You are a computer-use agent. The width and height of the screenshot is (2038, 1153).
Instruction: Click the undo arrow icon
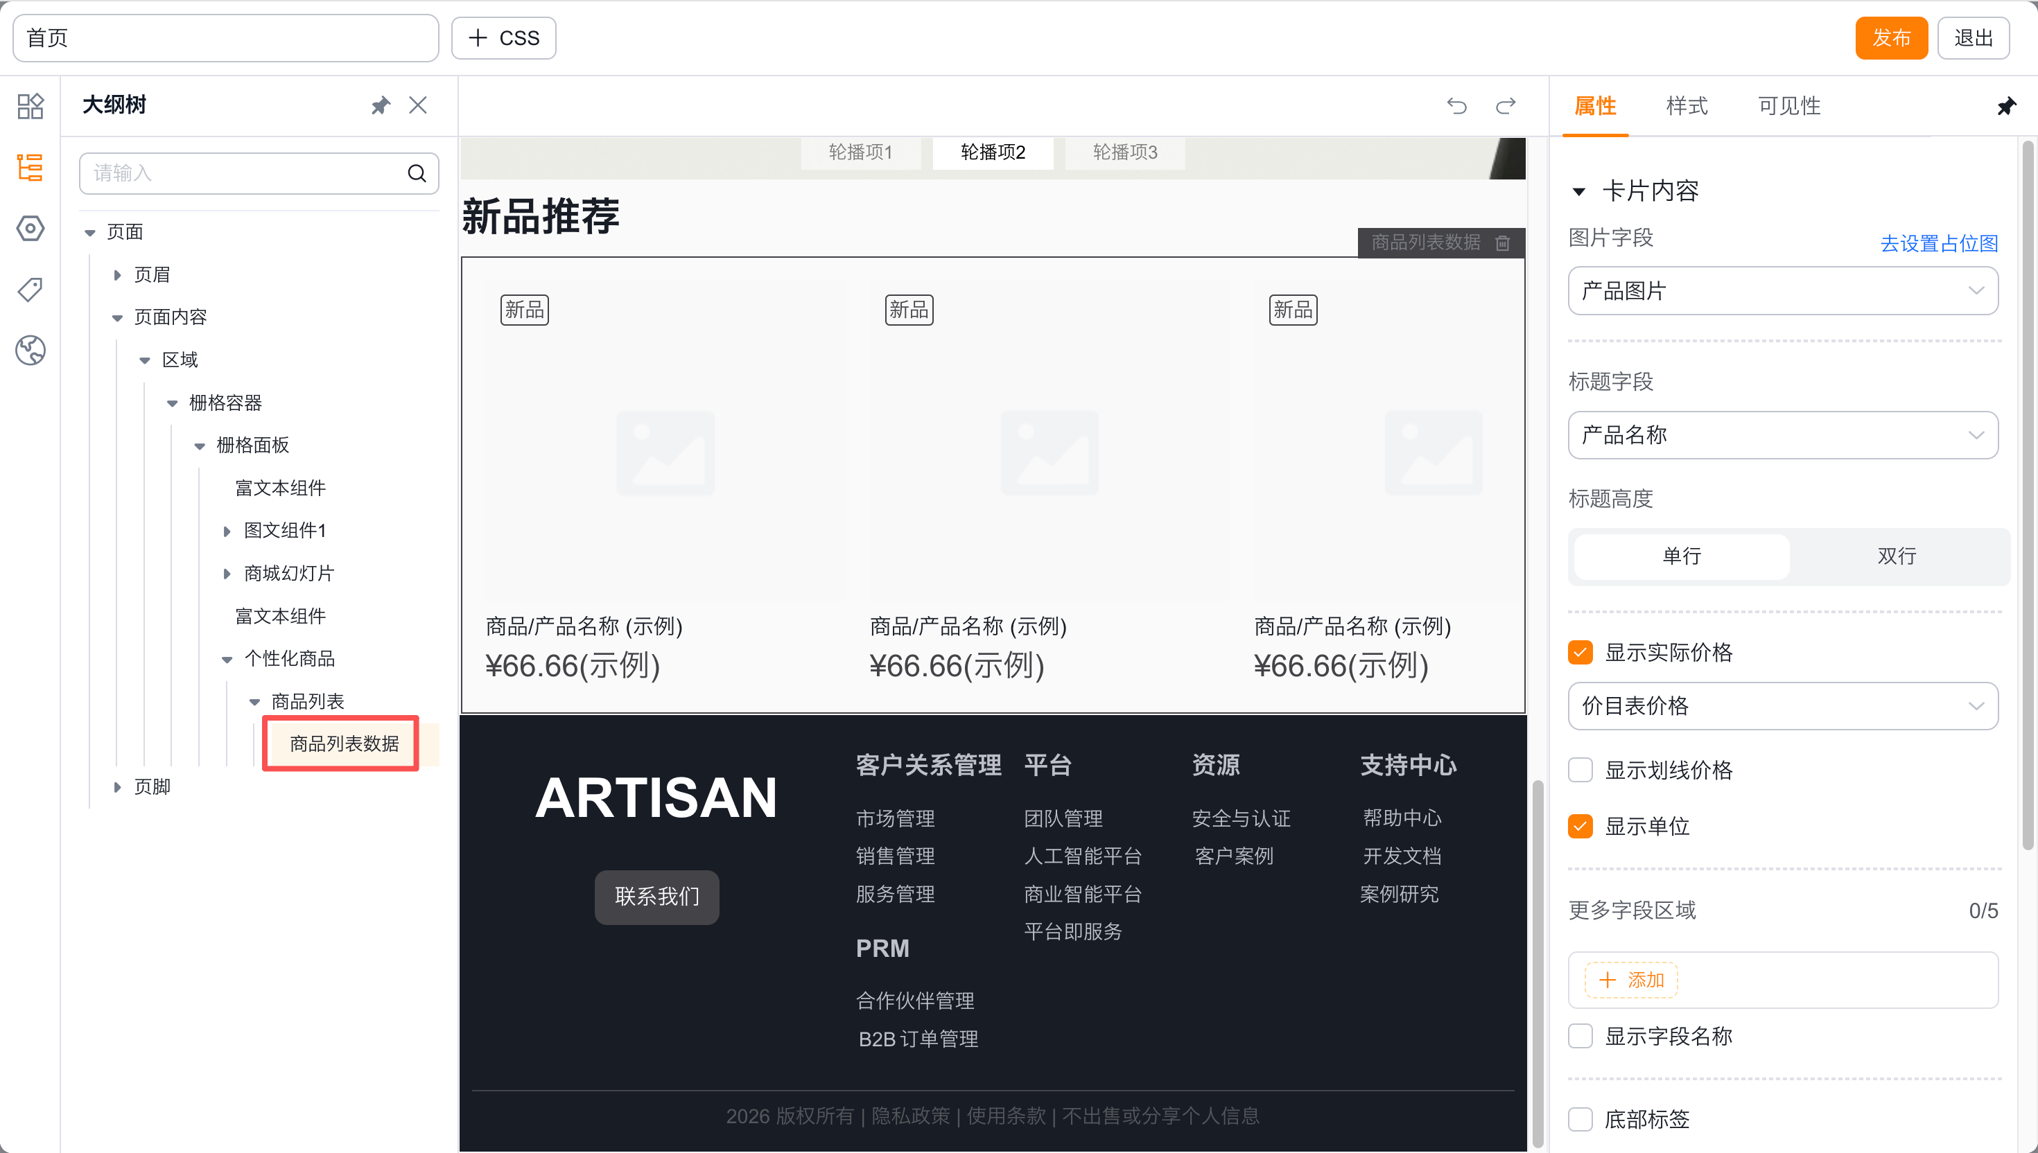(1456, 105)
